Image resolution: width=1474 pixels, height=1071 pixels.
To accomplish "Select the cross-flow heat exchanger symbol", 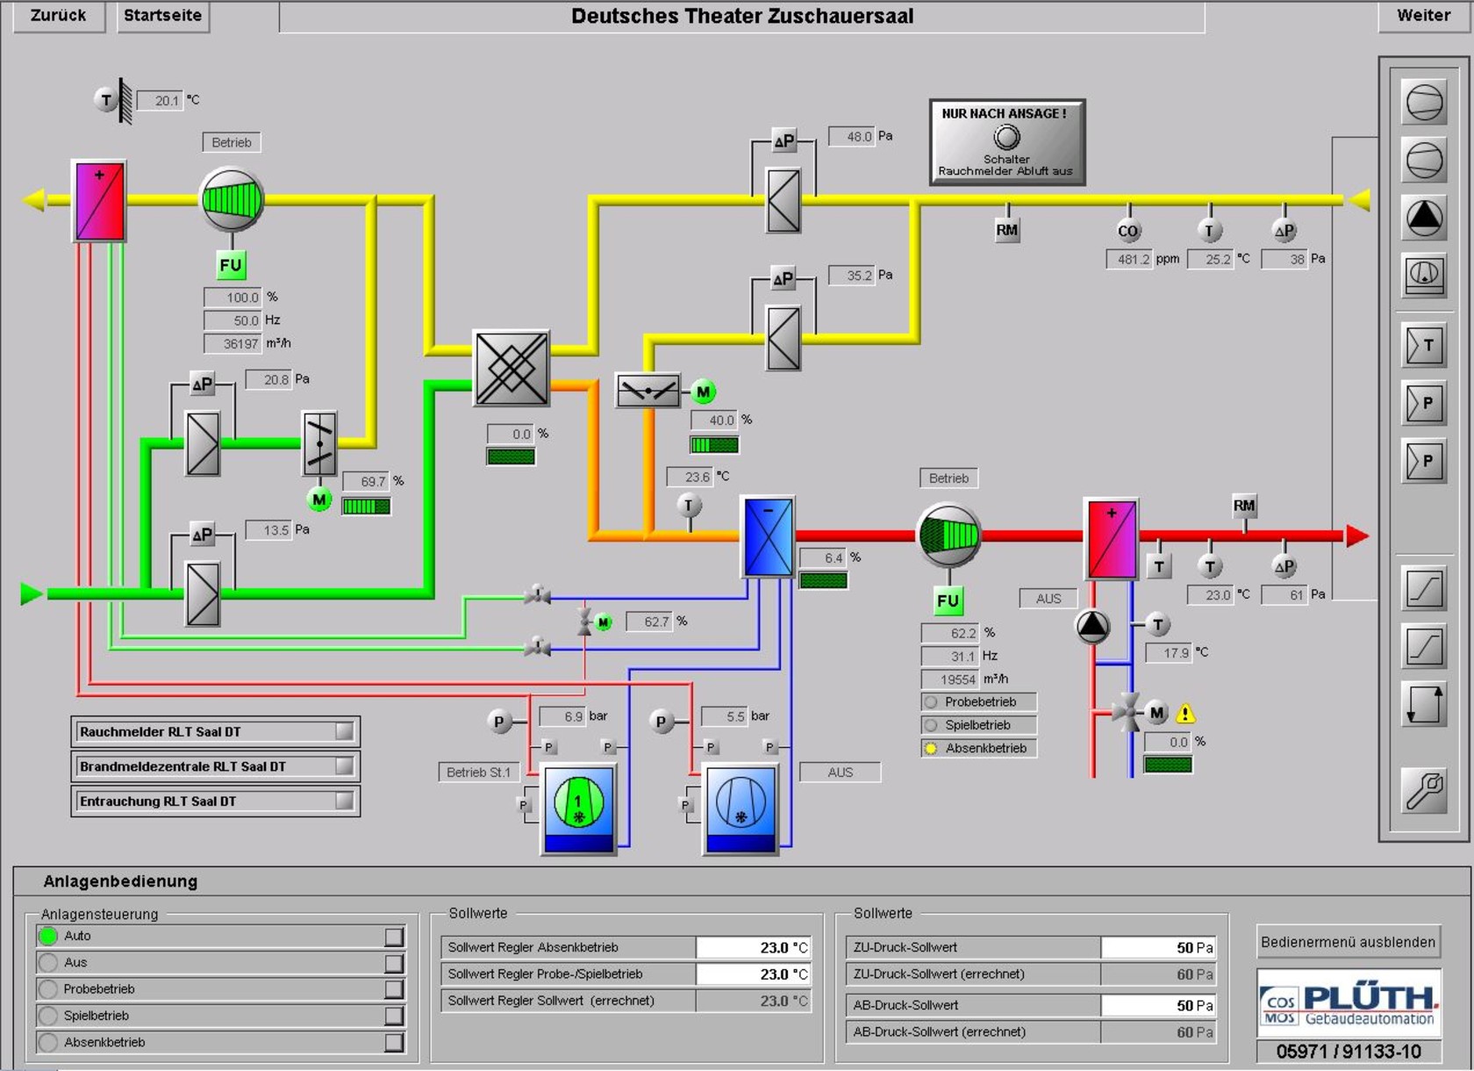I will point(512,368).
